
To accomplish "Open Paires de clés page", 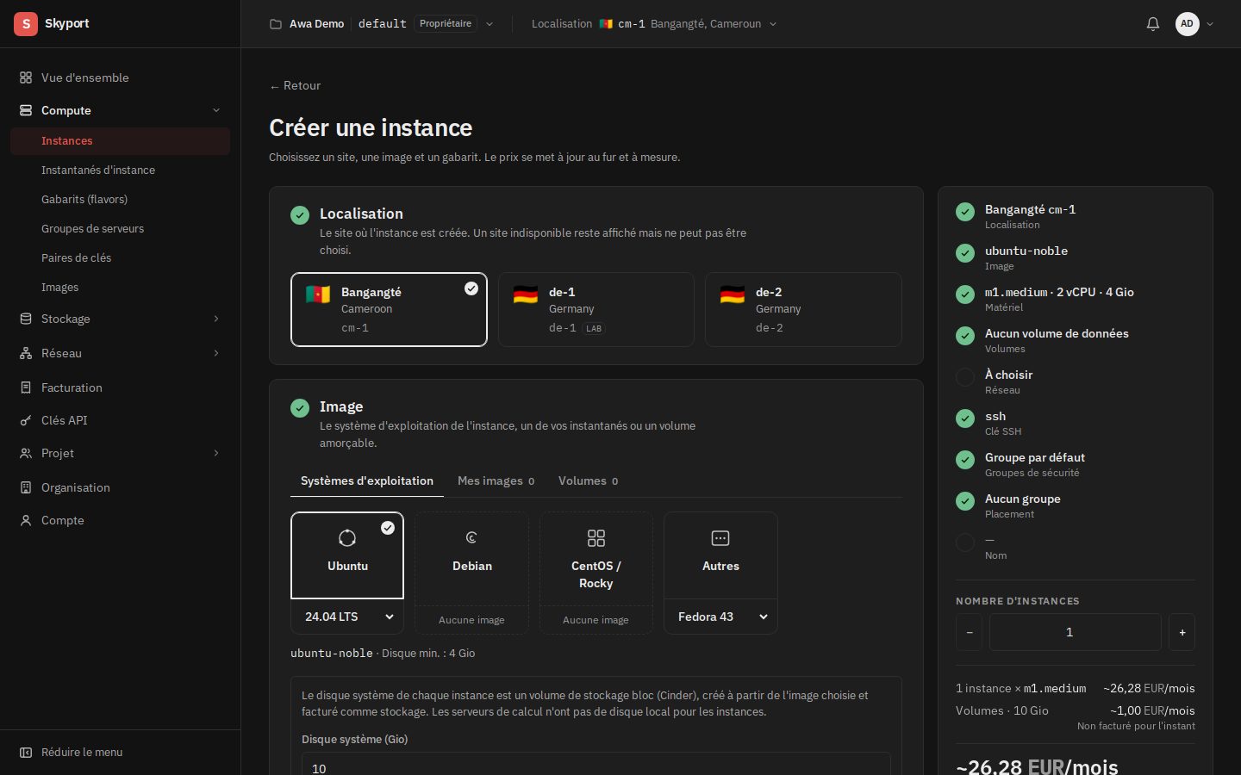I will pyautogui.click(x=120, y=258).
